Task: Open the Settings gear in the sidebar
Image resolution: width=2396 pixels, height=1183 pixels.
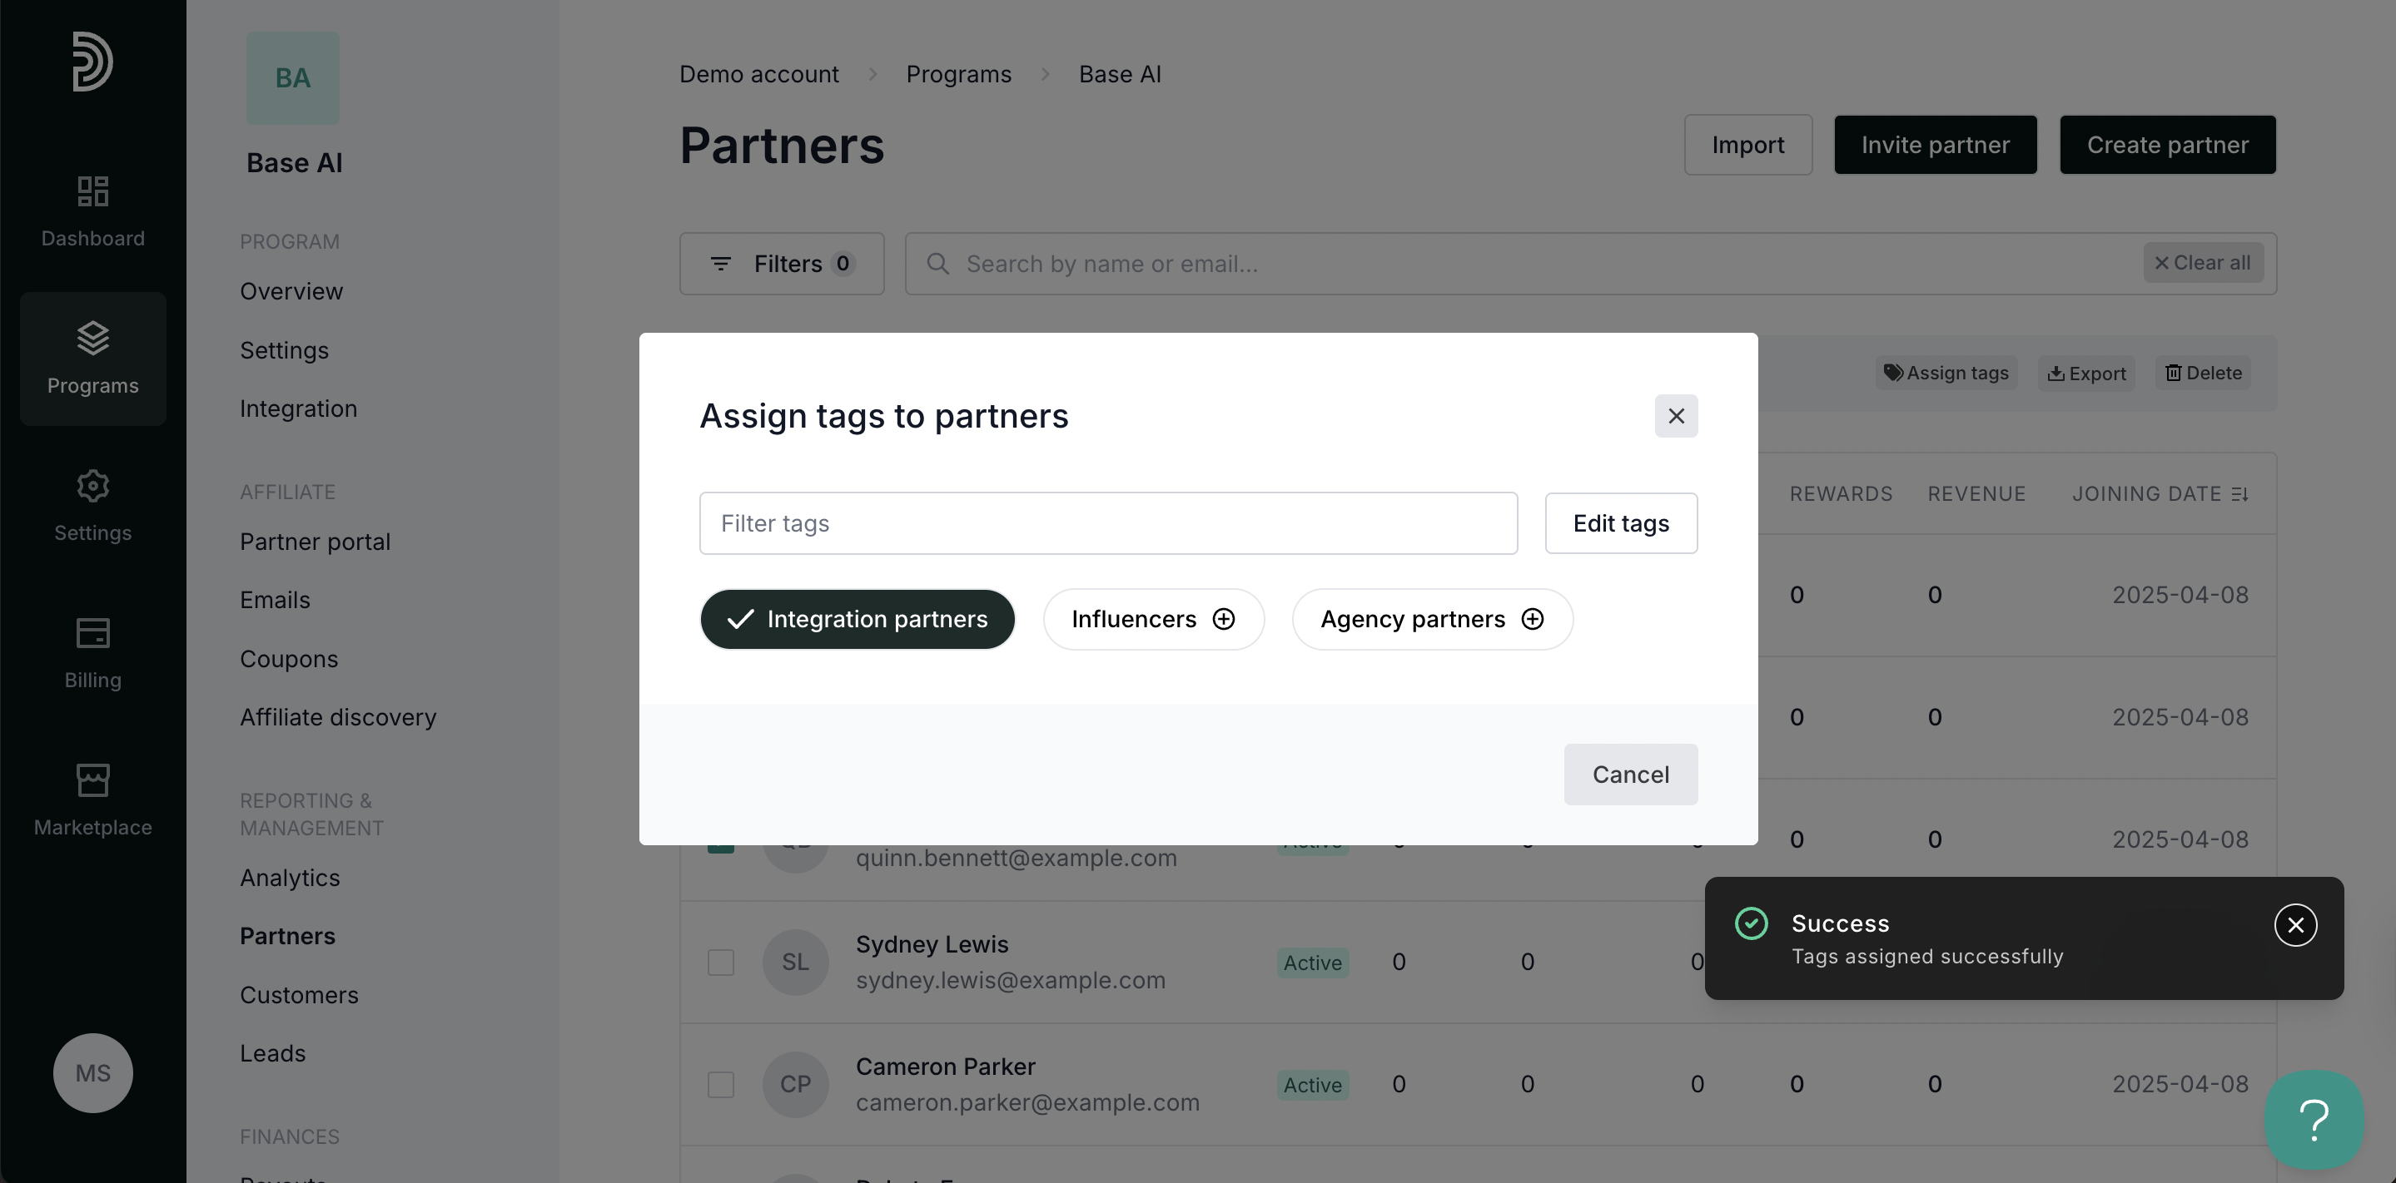Action: click(x=93, y=507)
